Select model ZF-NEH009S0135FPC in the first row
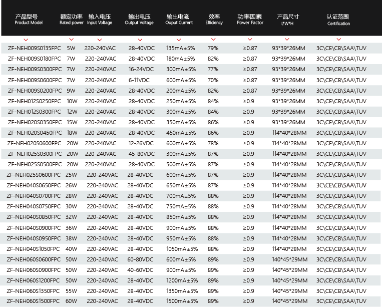This screenshot has height=307, width=382. (35, 48)
